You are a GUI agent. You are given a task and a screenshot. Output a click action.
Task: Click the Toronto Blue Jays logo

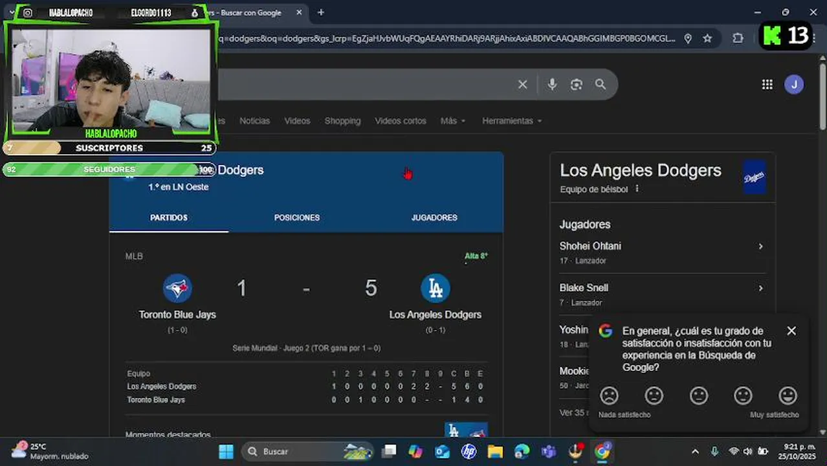[x=177, y=288]
